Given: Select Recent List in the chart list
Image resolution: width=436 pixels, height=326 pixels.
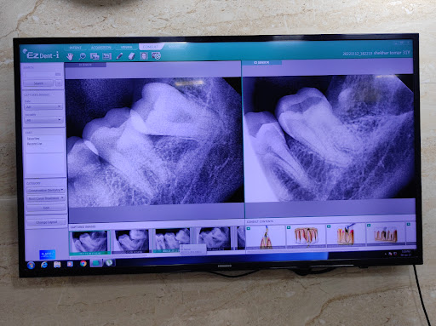Looking at the screenshot, I should pyautogui.click(x=34, y=144).
